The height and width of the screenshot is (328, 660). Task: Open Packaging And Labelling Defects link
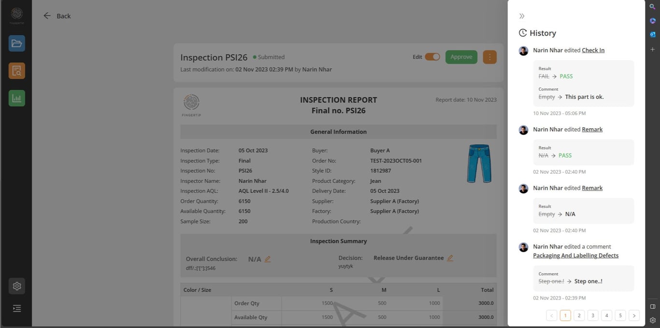[x=575, y=256]
